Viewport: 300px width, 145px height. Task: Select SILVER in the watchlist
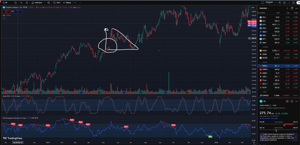279,58
